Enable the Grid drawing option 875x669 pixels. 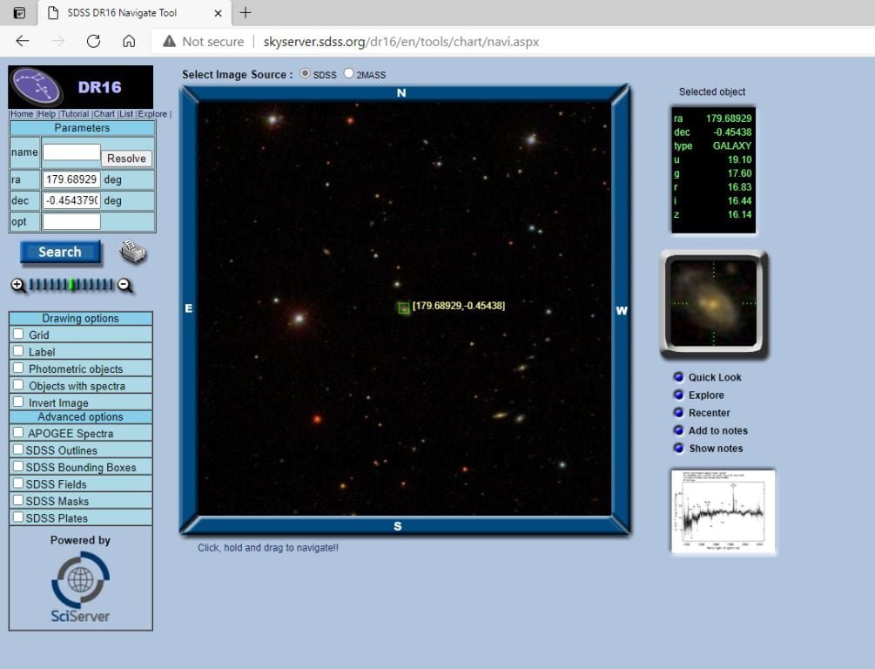pyautogui.click(x=18, y=334)
